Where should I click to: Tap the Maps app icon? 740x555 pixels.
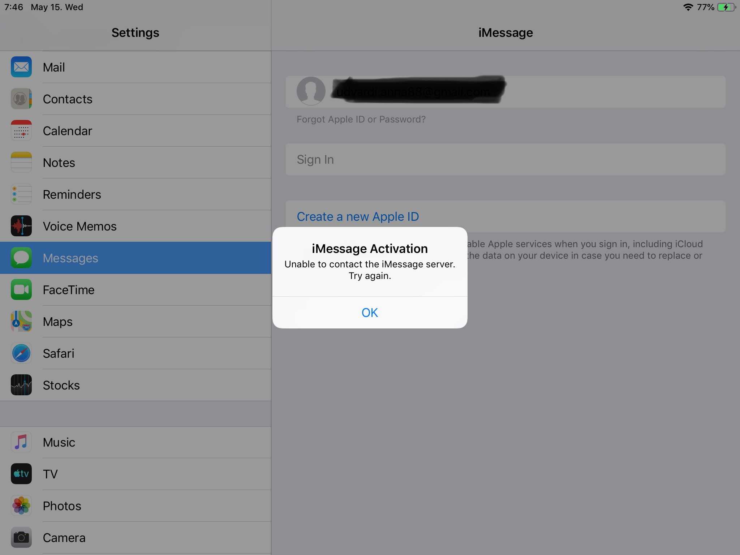21,321
